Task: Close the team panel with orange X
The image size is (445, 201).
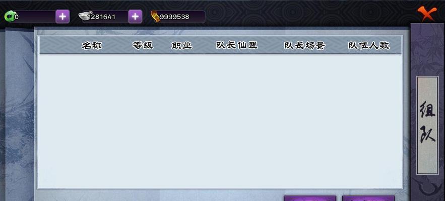Action: click(427, 13)
